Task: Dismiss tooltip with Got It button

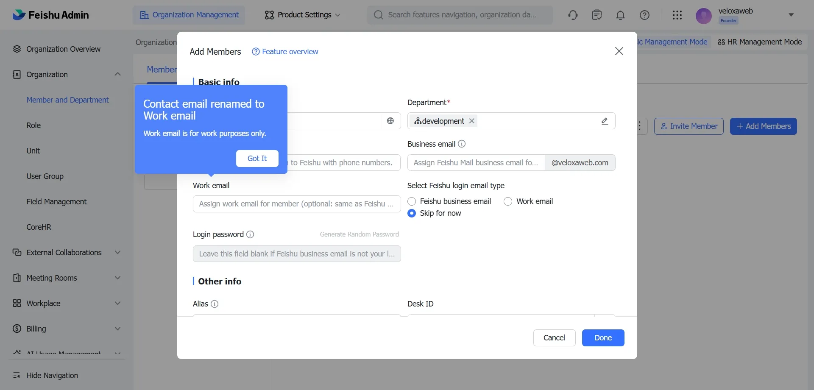Action: (257, 159)
